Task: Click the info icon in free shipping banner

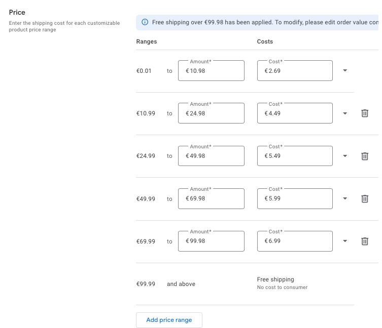Action: [145, 22]
